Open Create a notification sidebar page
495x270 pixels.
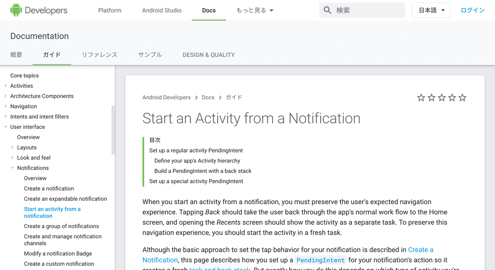coord(49,189)
